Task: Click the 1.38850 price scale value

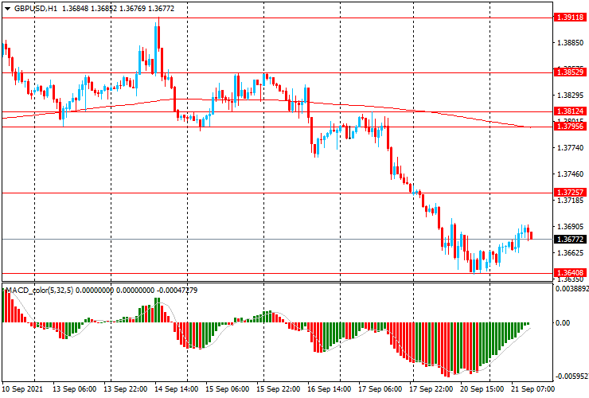Action: click(570, 43)
